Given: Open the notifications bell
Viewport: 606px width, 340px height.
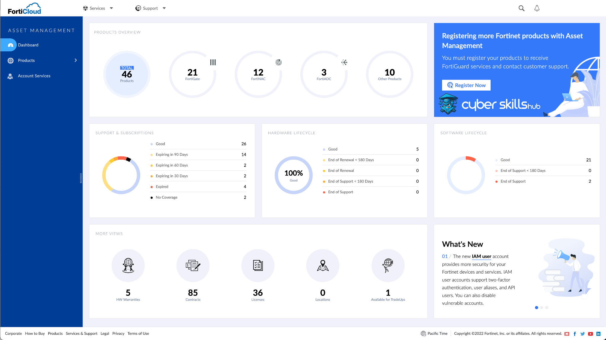Looking at the screenshot, I should (x=537, y=8).
